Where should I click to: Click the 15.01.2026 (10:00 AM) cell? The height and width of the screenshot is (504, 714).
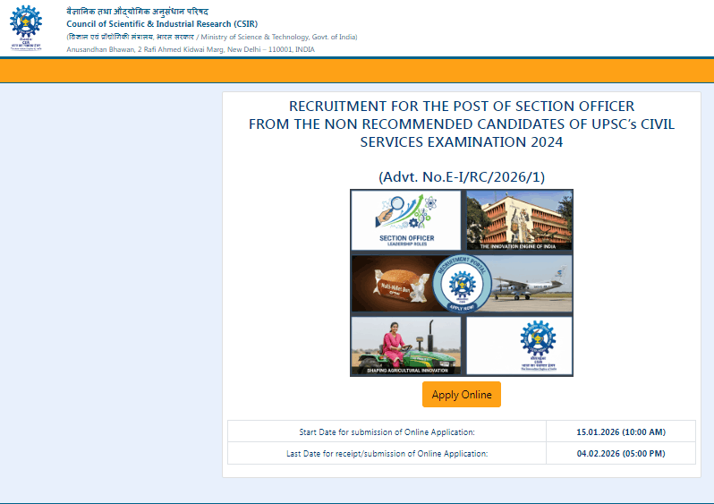tap(621, 431)
